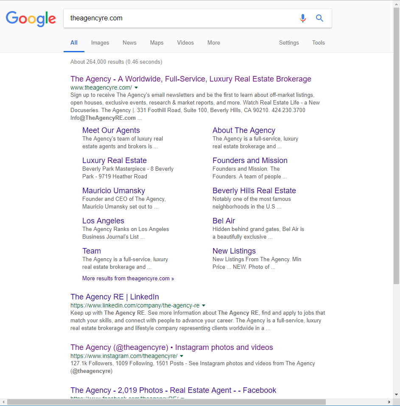Open the Settings menu
This screenshot has height=406, width=400.
click(x=289, y=43)
